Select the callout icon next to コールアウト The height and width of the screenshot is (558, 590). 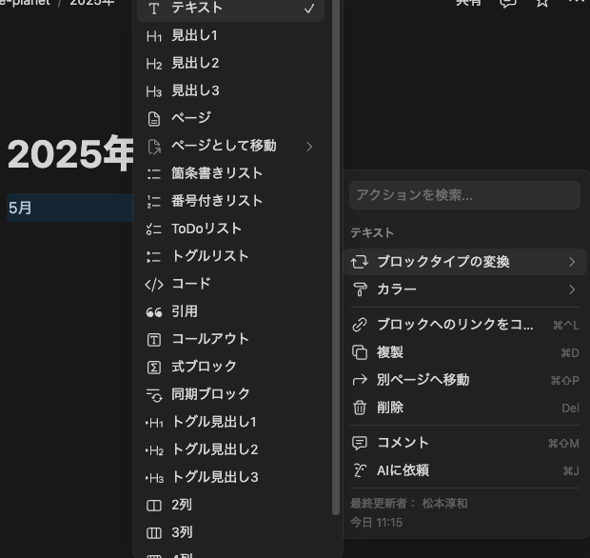coord(154,339)
